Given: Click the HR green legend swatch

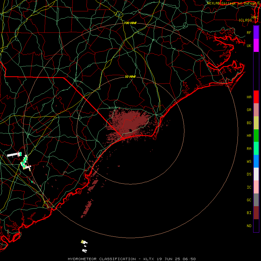Looking at the screenshot, I should point(256,135).
